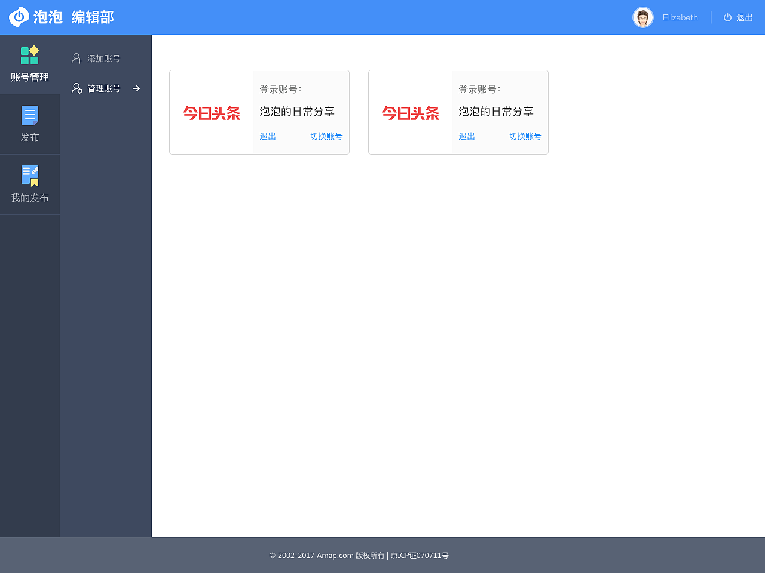
Task: Click the 添加账号 person-plus icon
Action: click(x=76, y=58)
